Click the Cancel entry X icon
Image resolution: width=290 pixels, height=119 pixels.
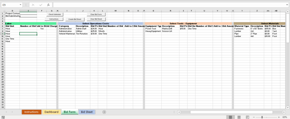tap(33, 5)
